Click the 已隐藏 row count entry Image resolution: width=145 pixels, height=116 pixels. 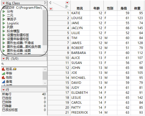coord(24,106)
